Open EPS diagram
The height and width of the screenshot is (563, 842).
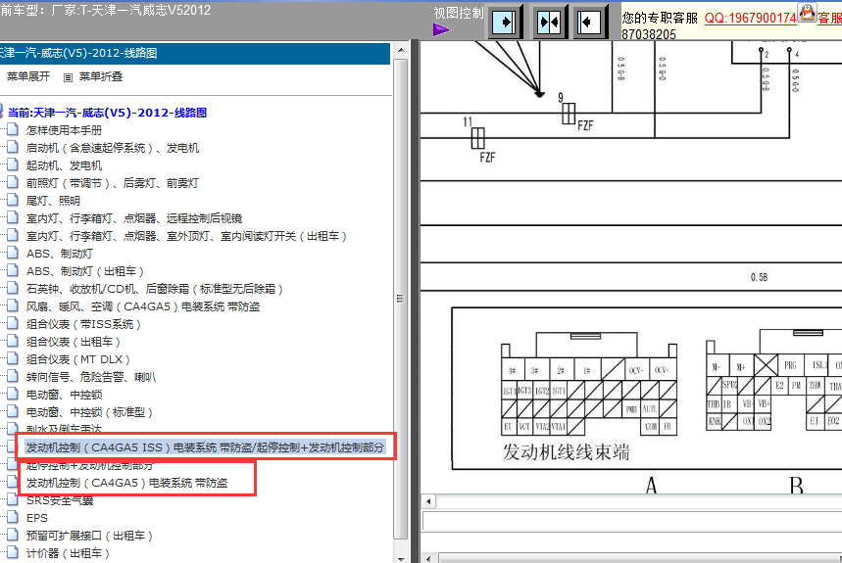(x=37, y=518)
